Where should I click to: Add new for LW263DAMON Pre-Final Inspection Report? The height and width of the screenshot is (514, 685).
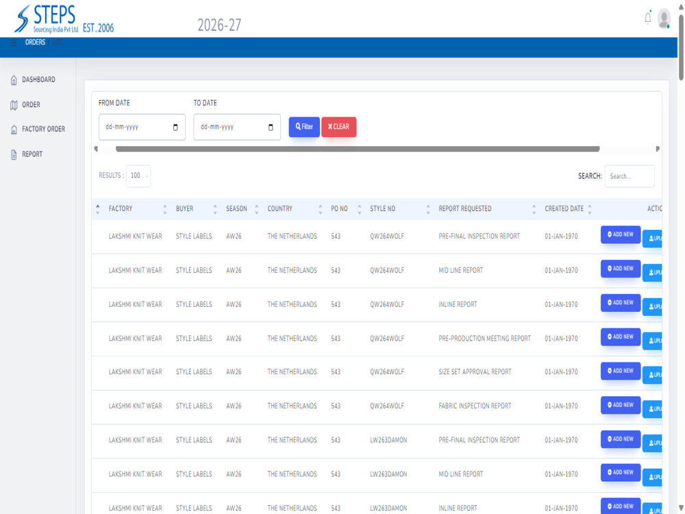tap(621, 439)
